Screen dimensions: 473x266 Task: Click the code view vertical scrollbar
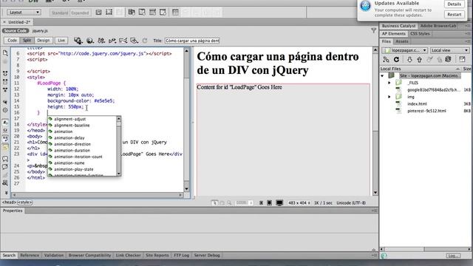click(x=186, y=120)
